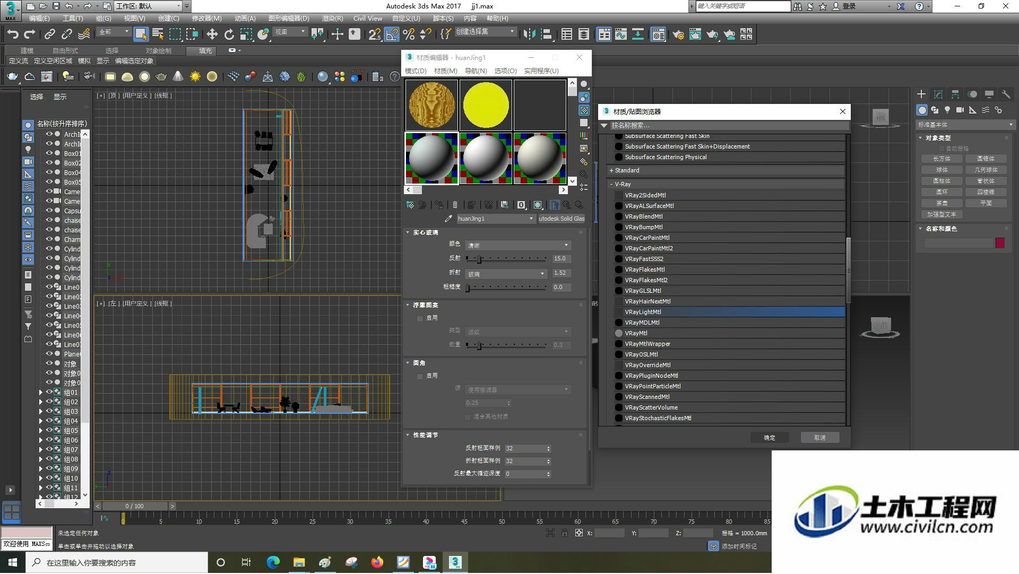The image size is (1019, 574).
Task: Click the Undo arrow in main toolbar
Action: [x=12, y=34]
